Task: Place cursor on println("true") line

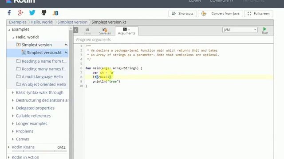Action: 106,81
